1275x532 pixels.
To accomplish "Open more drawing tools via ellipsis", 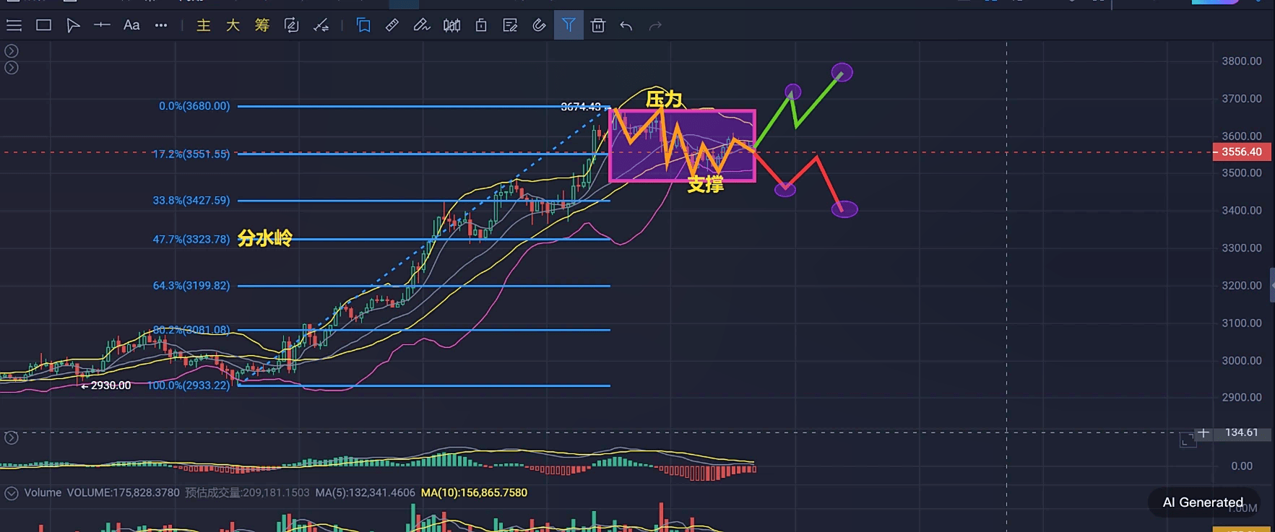I will (x=161, y=25).
